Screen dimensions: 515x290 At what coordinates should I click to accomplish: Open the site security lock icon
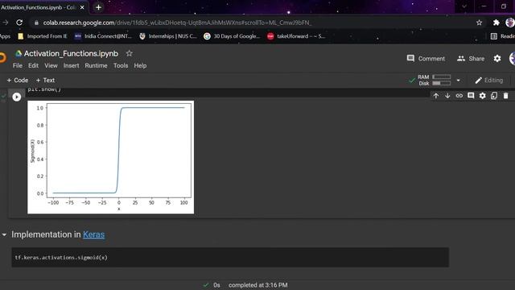tap(36, 23)
